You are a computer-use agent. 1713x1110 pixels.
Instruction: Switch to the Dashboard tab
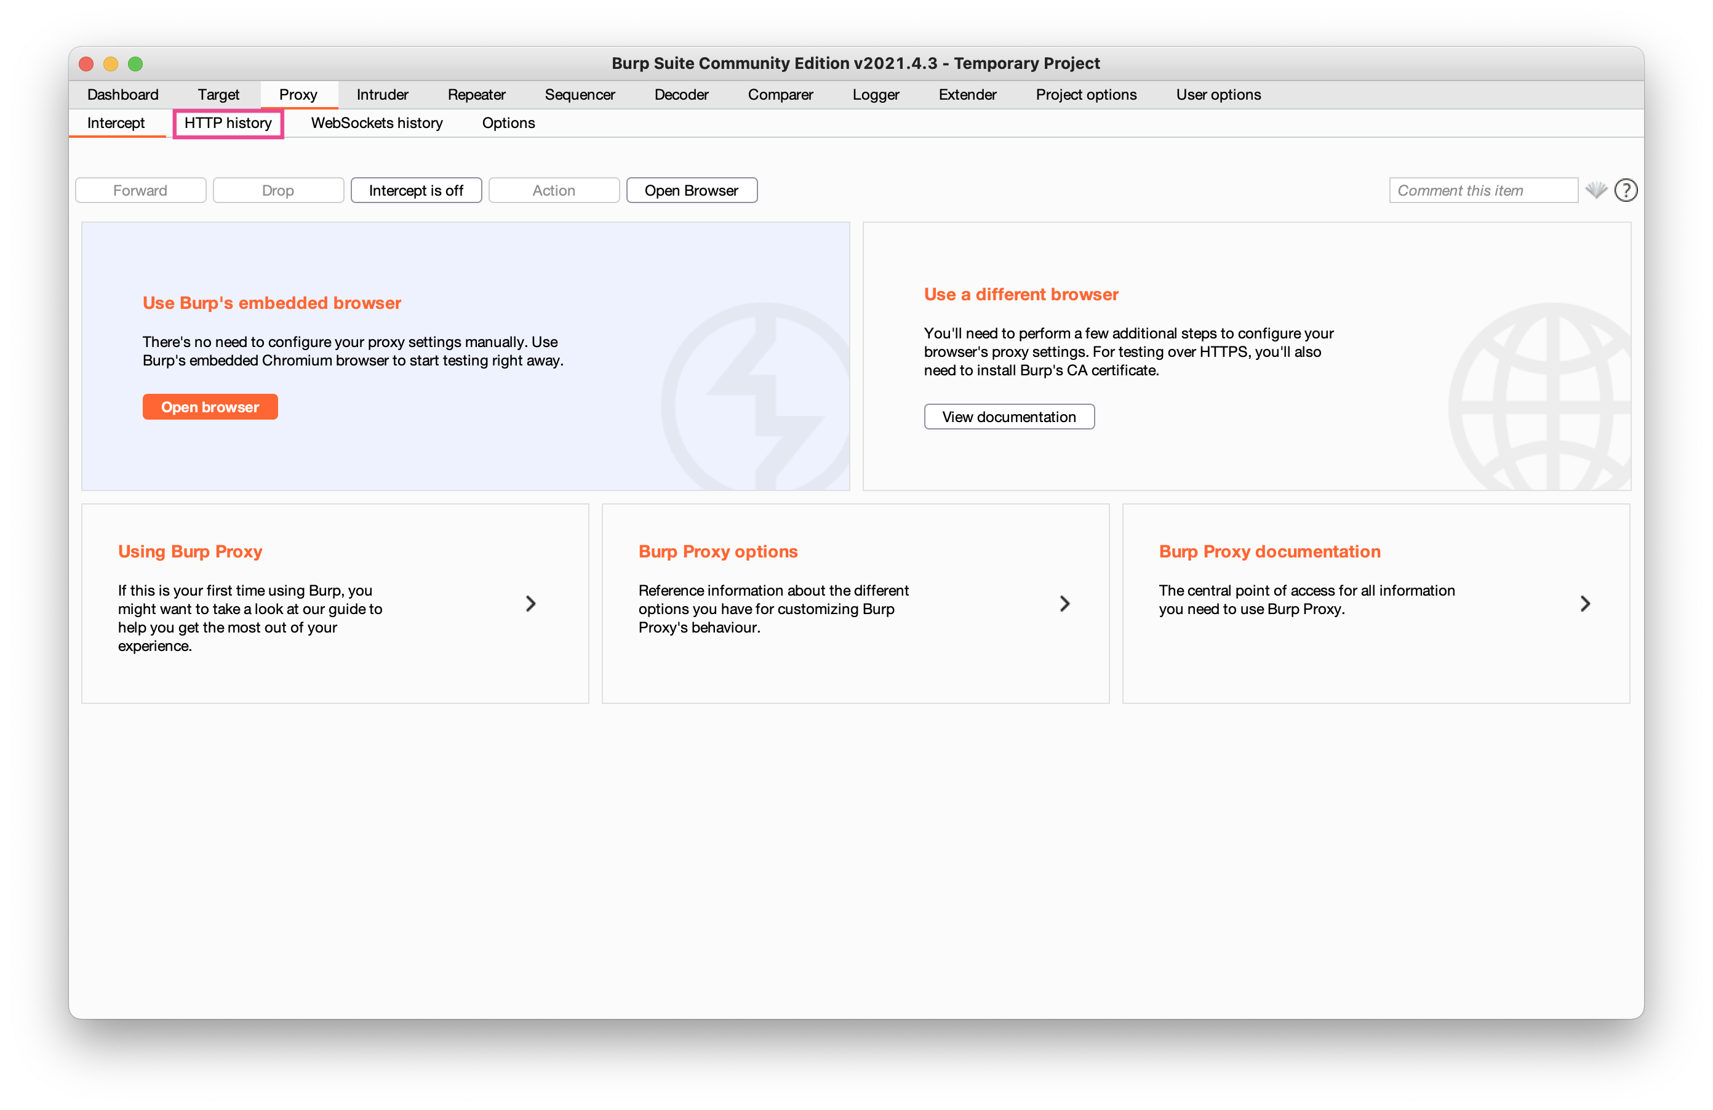(123, 94)
